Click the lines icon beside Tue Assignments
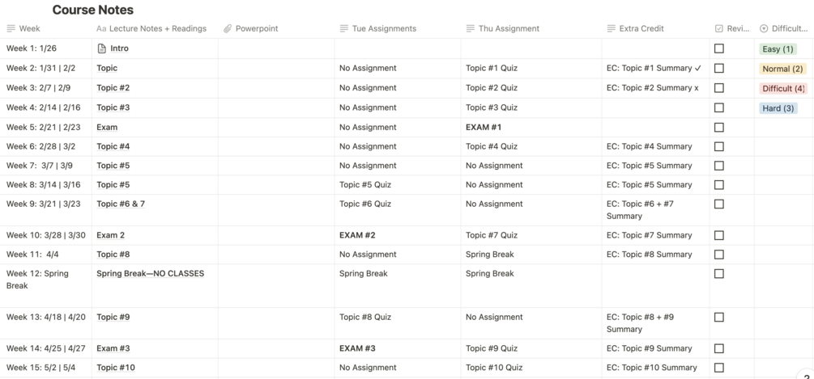The image size is (814, 379). (x=344, y=28)
